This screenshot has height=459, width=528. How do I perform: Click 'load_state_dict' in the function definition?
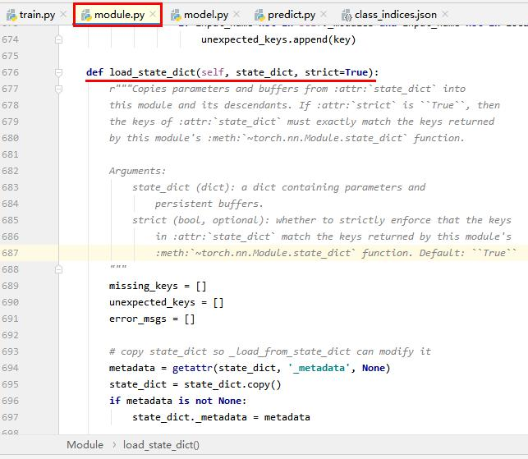point(153,72)
